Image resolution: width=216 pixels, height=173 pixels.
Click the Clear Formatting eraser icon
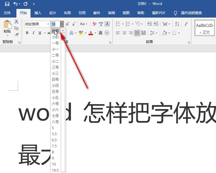(94, 24)
